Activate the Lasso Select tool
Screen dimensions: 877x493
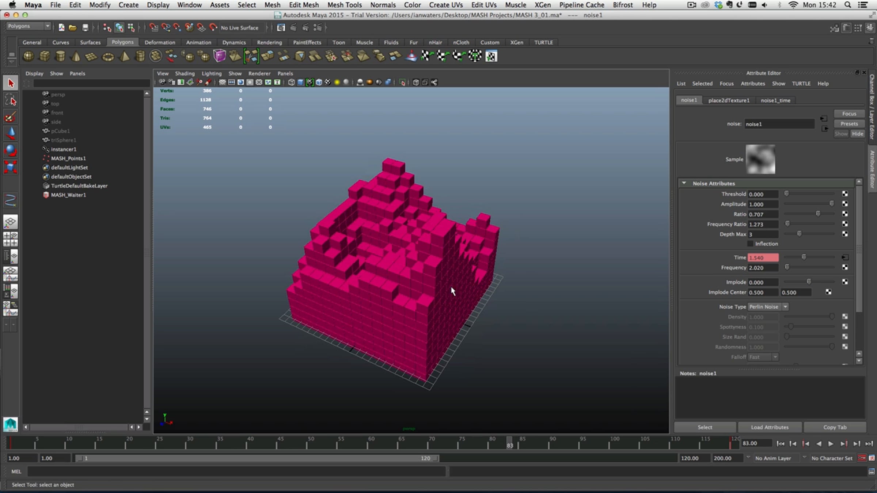[x=11, y=100]
